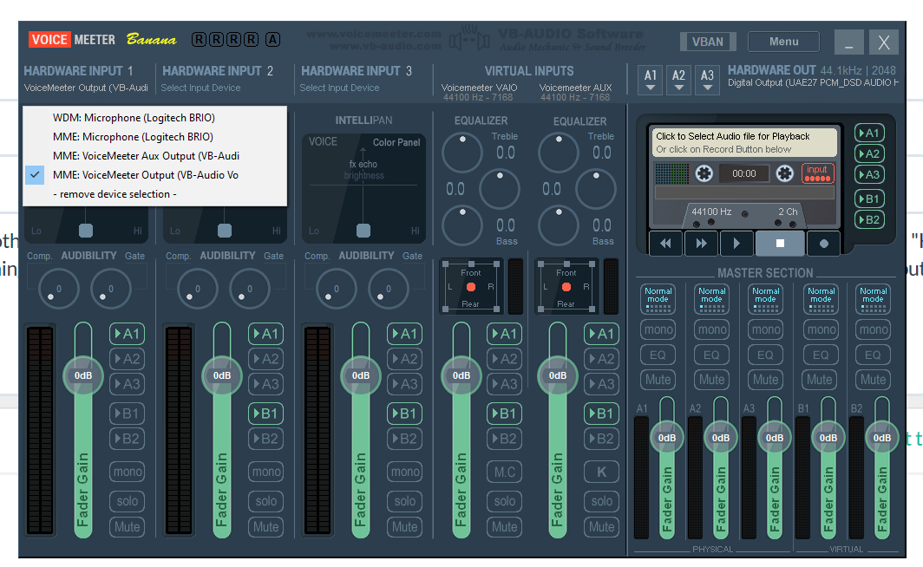Stop the cassette recorder
The width and height of the screenshot is (923, 567).
click(780, 243)
